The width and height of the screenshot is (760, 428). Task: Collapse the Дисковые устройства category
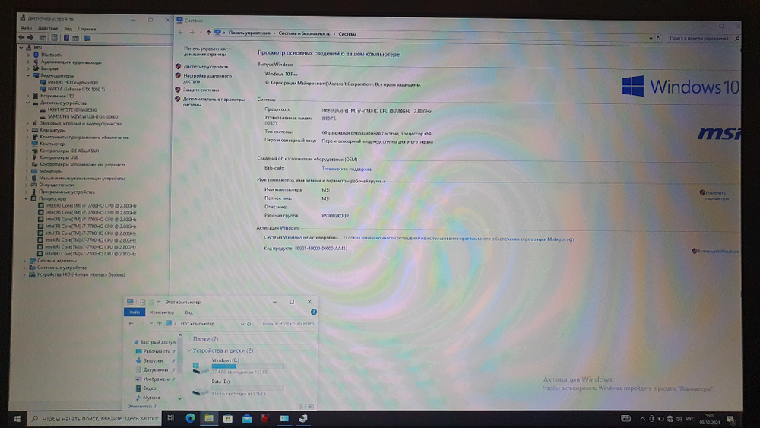28,103
